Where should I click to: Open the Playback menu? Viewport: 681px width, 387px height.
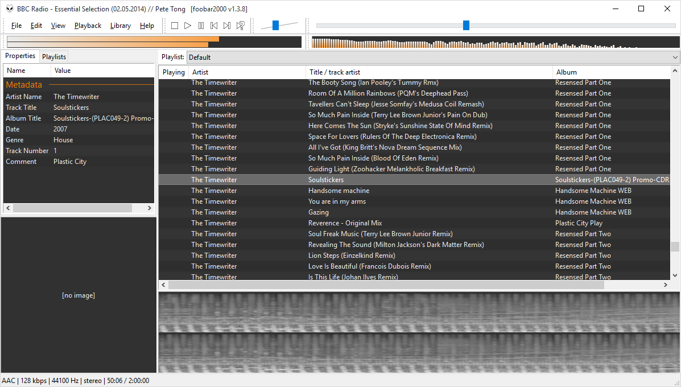pyautogui.click(x=88, y=26)
